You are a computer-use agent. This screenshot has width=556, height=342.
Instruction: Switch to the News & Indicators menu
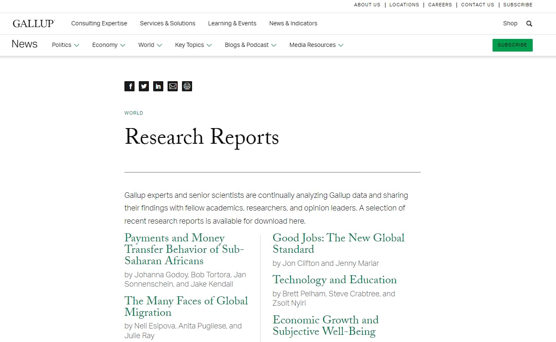[293, 23]
